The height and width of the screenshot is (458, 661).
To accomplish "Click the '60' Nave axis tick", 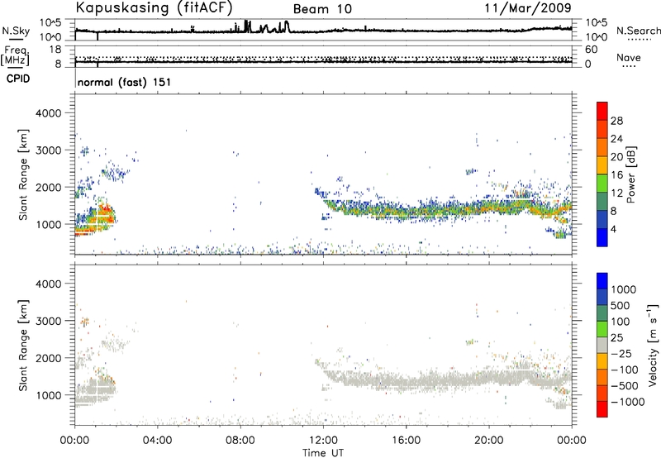I will (591, 50).
